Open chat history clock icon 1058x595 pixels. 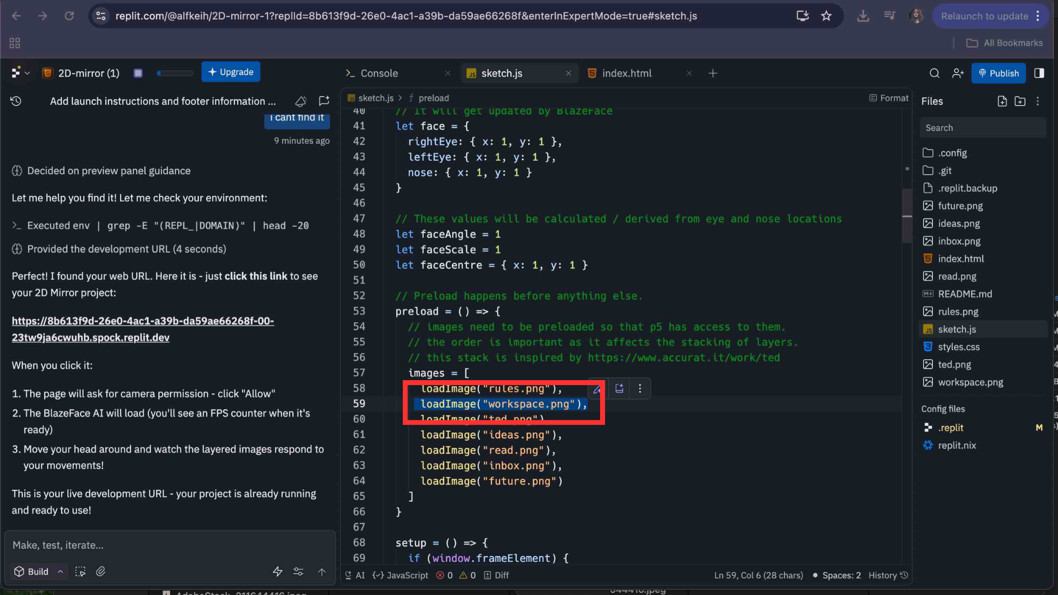point(16,101)
